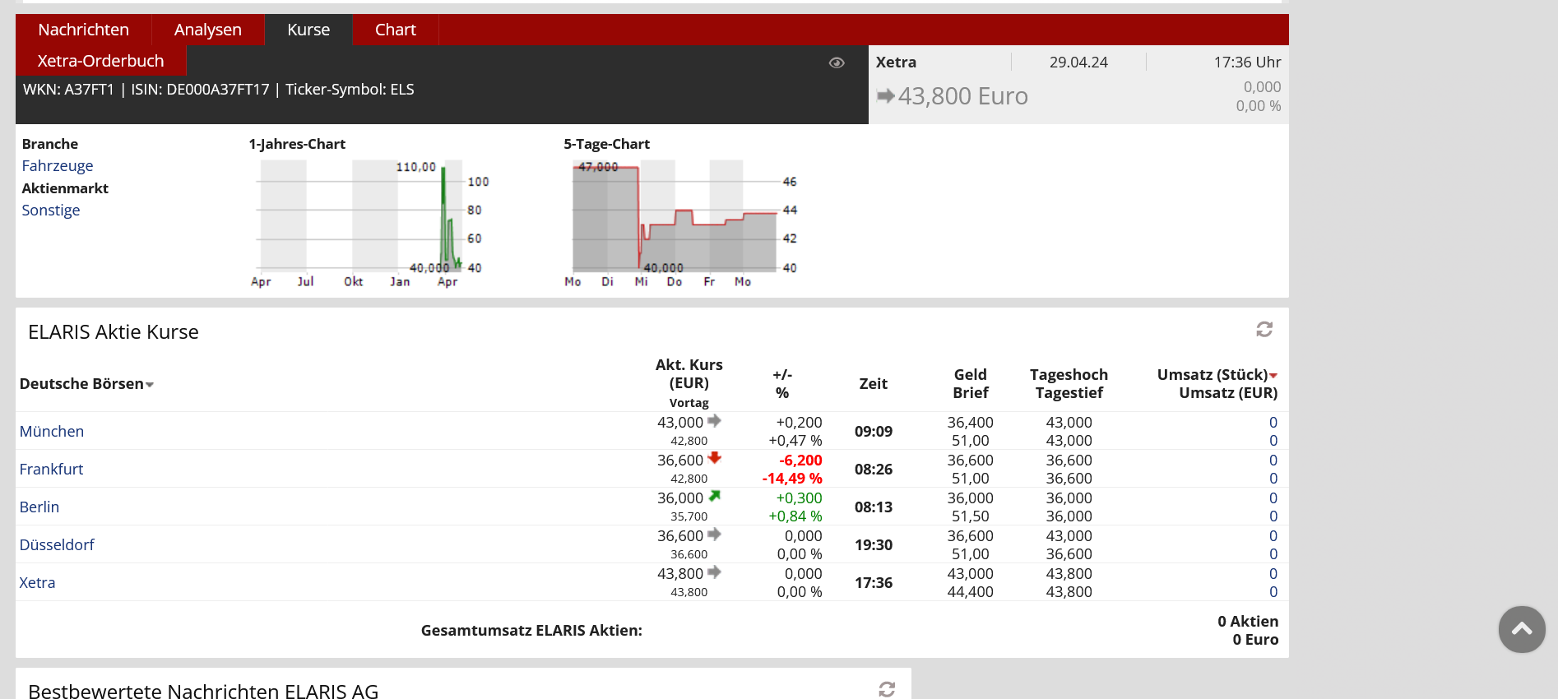Sort by Umsatz (Stück) column arrow
The width and height of the screenshot is (1558, 699).
(x=1273, y=376)
